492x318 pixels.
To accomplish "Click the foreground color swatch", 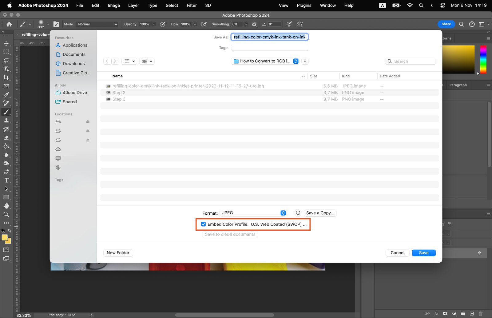I will pyautogui.click(x=4, y=237).
